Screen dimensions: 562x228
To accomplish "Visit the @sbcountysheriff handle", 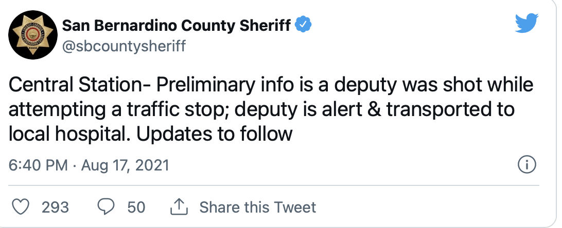I will pyautogui.click(x=124, y=46).
